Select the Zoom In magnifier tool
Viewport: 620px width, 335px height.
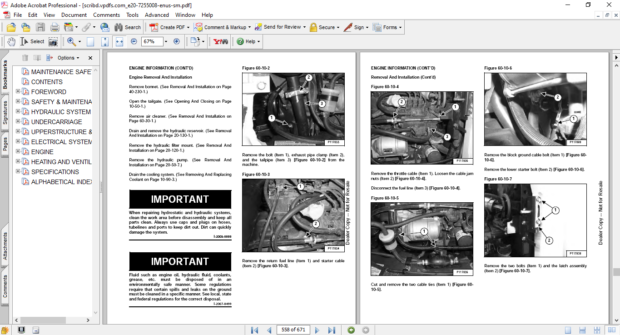pos(71,41)
